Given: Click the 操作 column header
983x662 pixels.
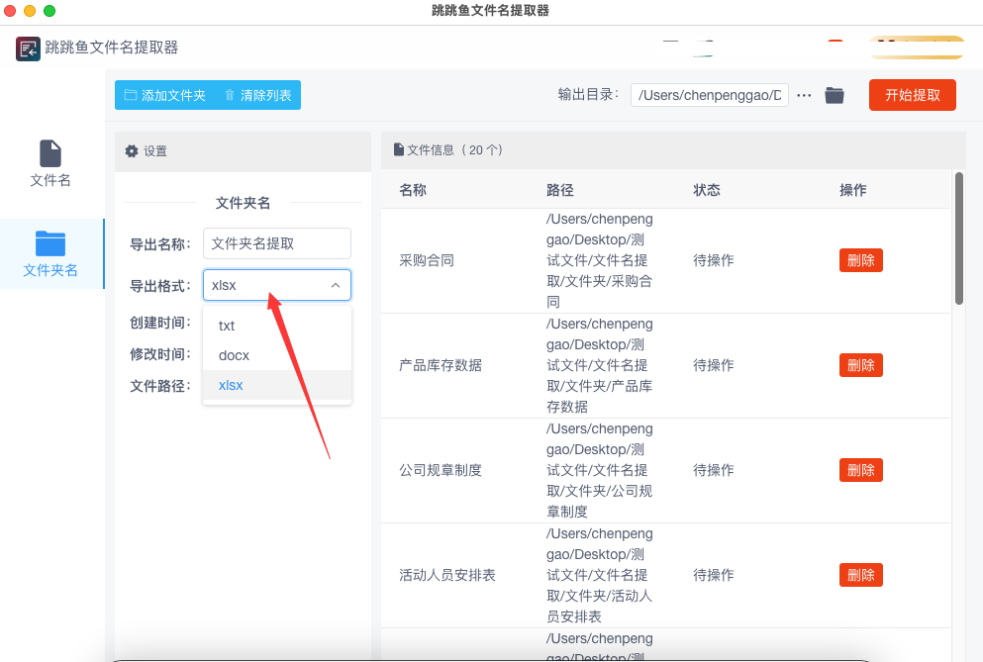Looking at the screenshot, I should (853, 190).
